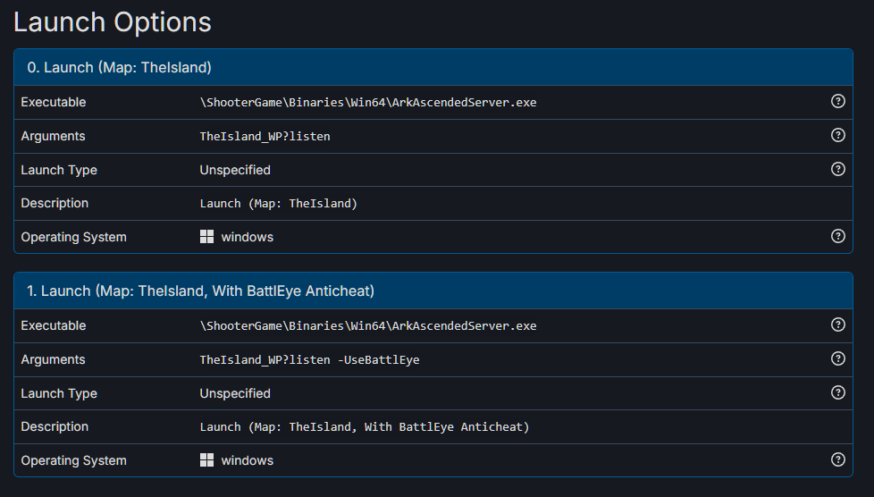This screenshot has width=874, height=497.
Task: Click 'Description' label in BattlEye section
Action: coord(55,427)
